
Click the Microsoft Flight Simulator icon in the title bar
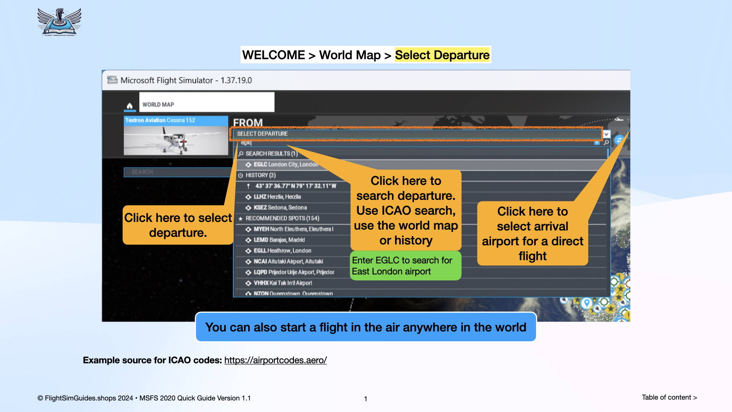112,80
